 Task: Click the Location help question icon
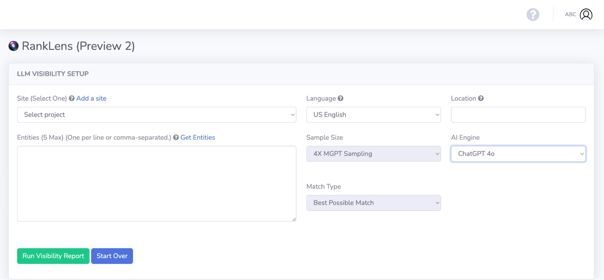(x=481, y=98)
